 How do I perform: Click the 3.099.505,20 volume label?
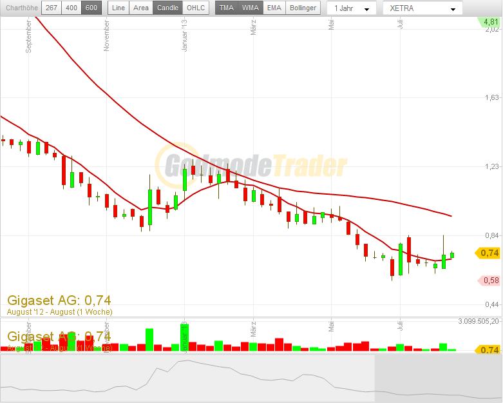click(479, 321)
